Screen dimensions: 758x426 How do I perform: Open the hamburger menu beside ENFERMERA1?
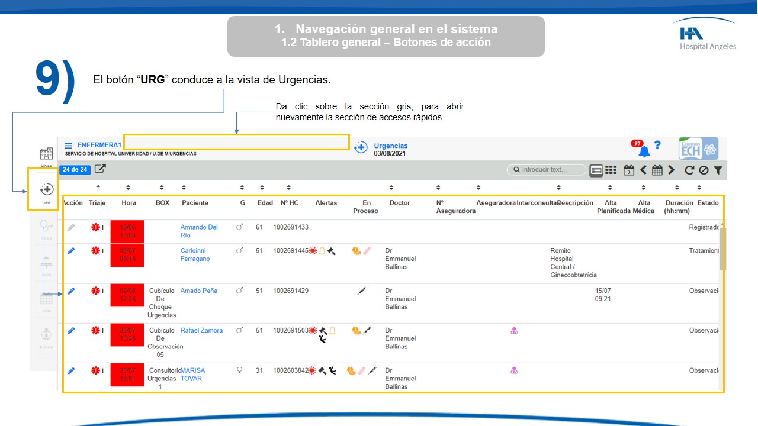click(69, 146)
